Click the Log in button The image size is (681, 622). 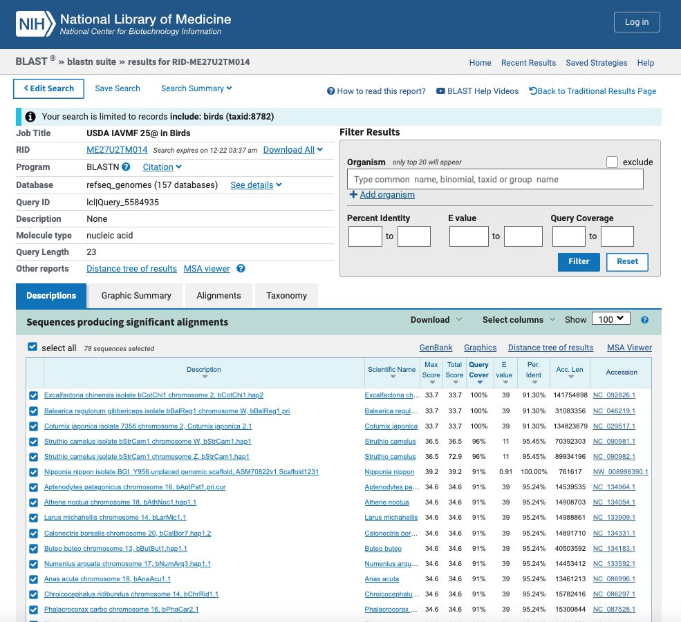637,22
